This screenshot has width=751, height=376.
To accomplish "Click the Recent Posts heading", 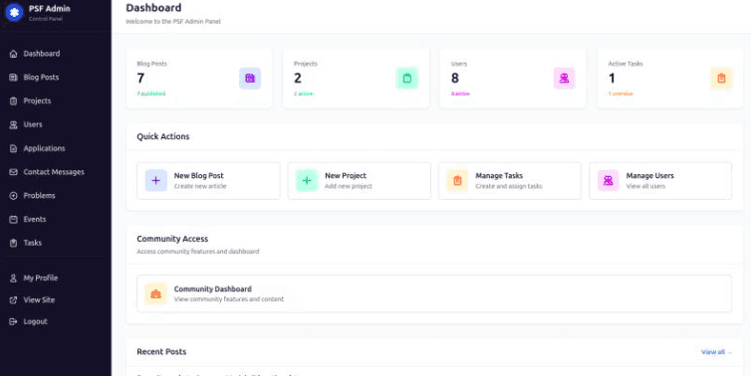I will (x=161, y=351).
